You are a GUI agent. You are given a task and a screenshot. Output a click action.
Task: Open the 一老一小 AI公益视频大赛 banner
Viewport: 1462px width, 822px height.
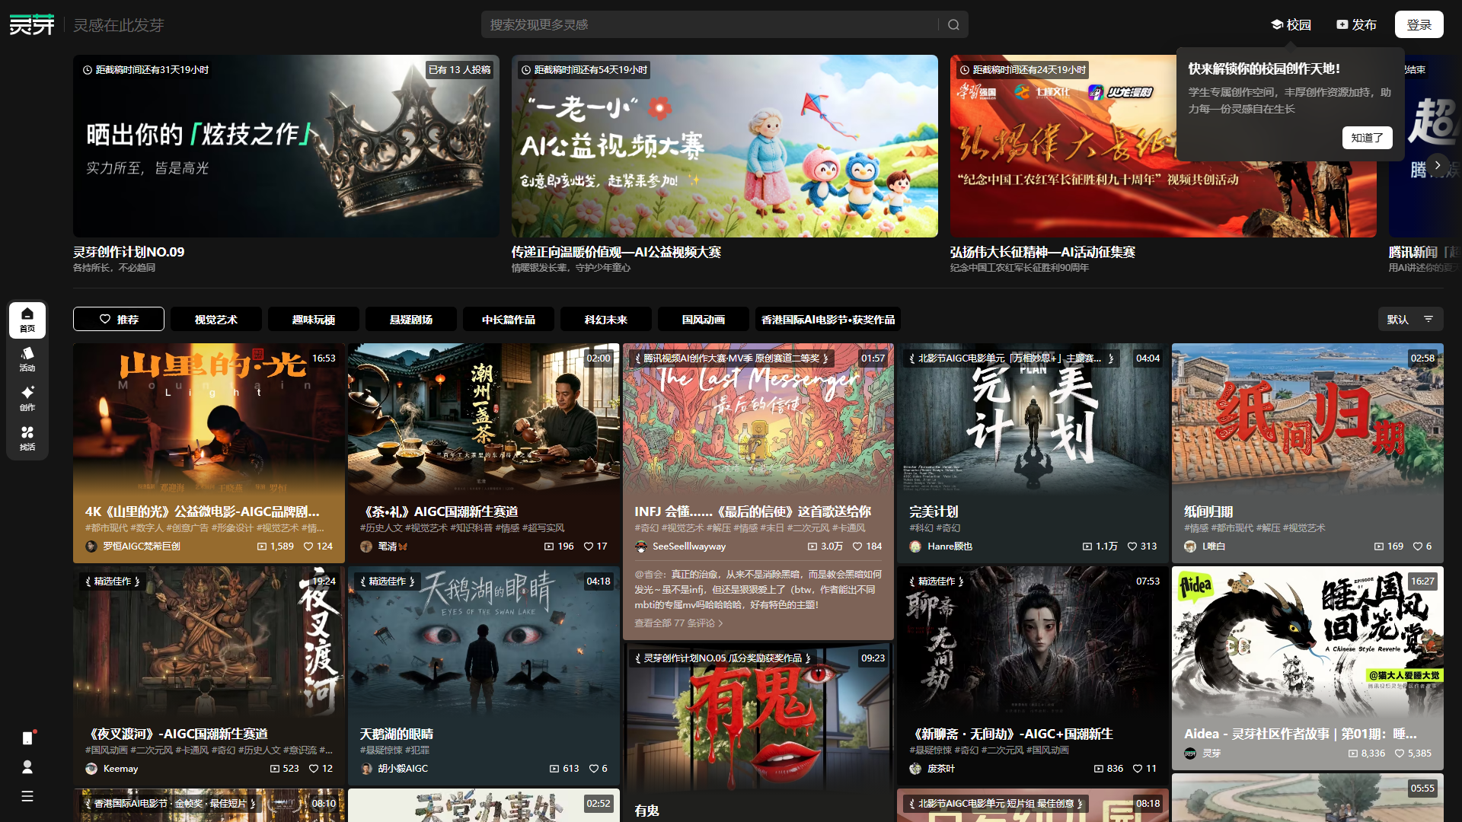tap(725, 146)
